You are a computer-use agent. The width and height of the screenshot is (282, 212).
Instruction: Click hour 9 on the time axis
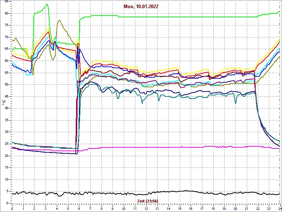tap(112, 208)
